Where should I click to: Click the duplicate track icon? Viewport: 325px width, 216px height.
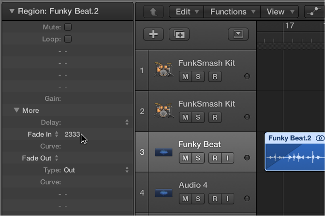click(x=179, y=34)
